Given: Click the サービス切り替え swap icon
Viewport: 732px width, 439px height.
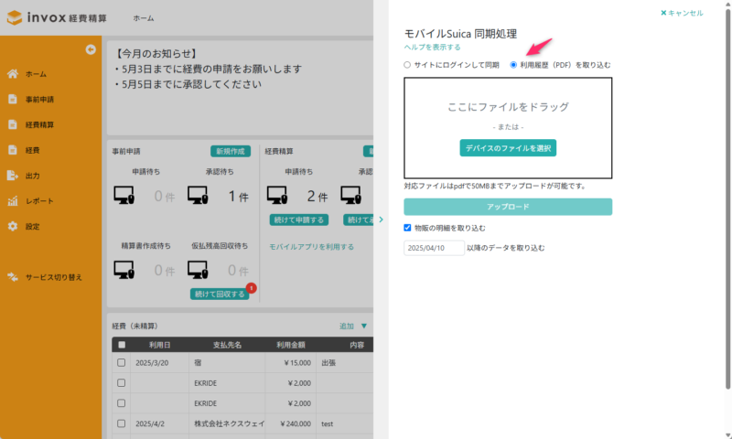Looking at the screenshot, I should [13, 277].
